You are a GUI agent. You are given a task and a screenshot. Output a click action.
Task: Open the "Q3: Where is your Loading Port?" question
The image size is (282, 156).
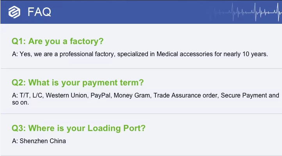point(79,128)
